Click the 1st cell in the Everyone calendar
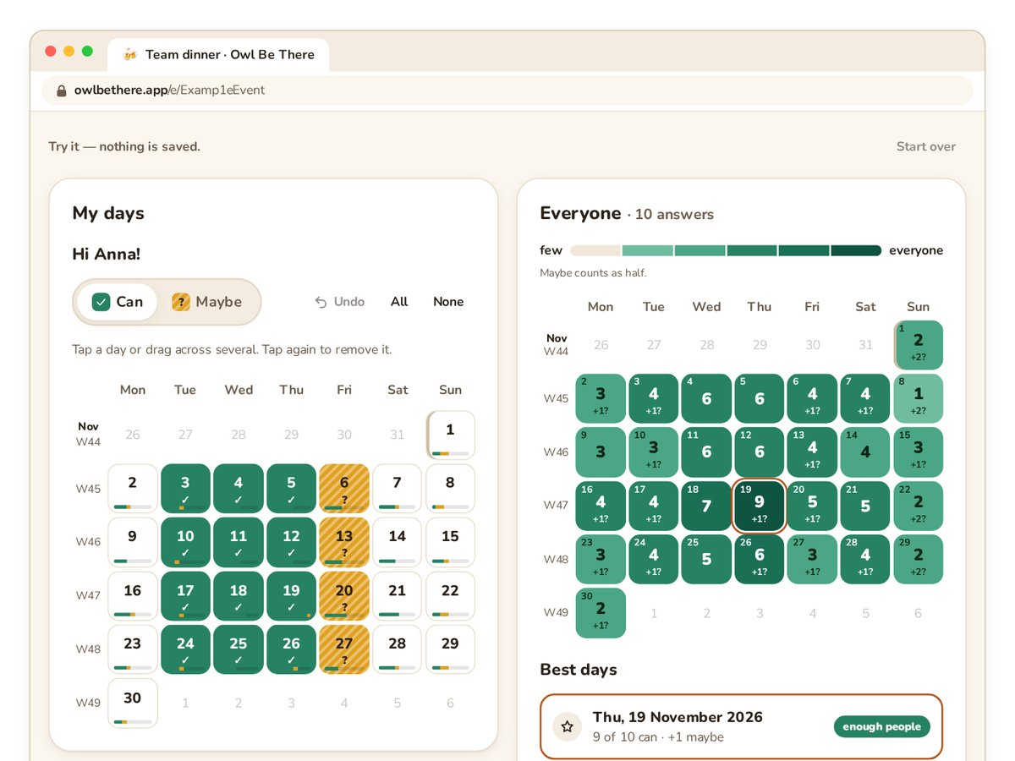This screenshot has width=1015, height=761. pos(918,345)
